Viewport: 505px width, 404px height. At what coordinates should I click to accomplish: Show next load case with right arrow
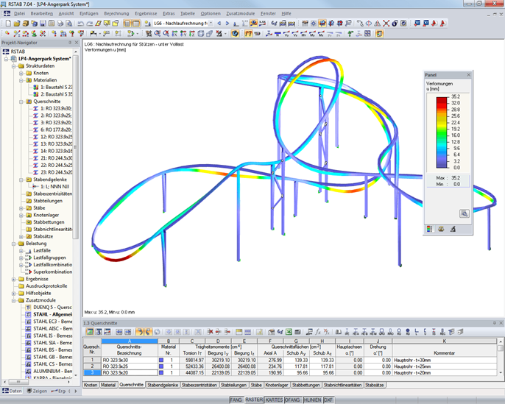[227, 23]
